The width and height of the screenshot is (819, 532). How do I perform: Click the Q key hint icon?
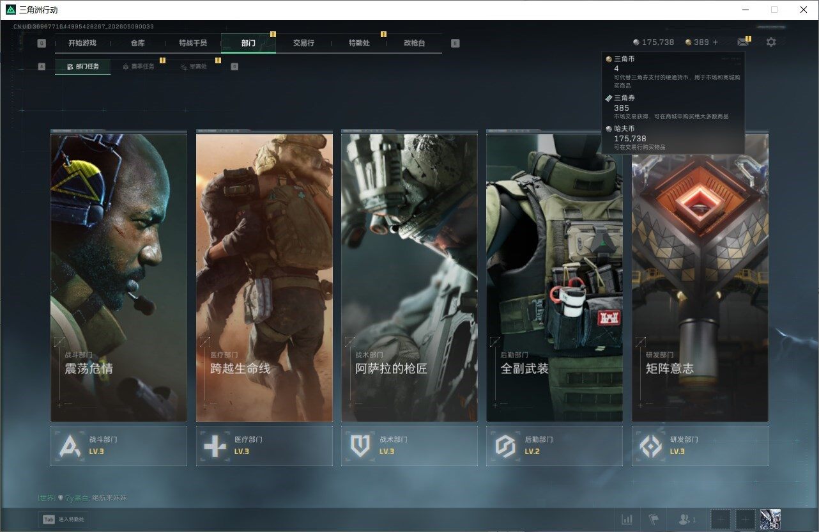click(x=42, y=43)
